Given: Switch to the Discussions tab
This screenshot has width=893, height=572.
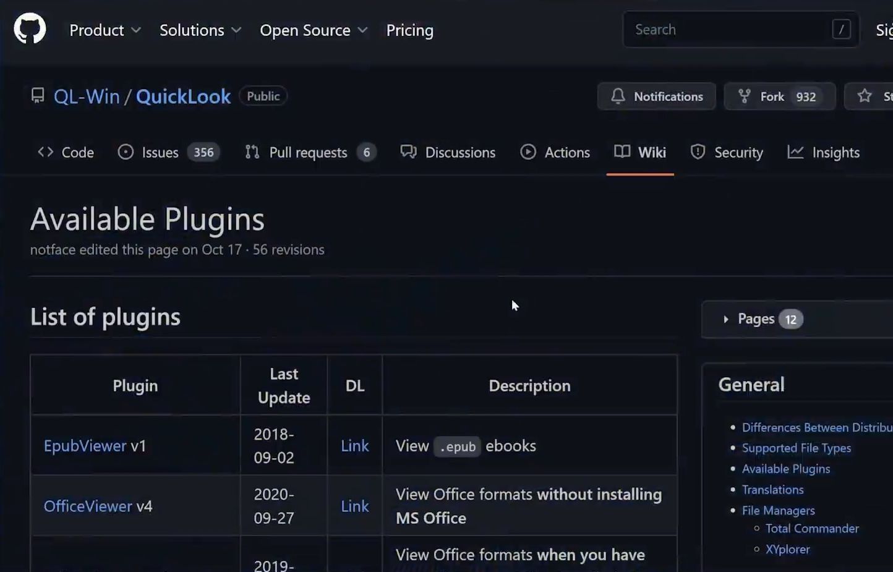Looking at the screenshot, I should (448, 152).
